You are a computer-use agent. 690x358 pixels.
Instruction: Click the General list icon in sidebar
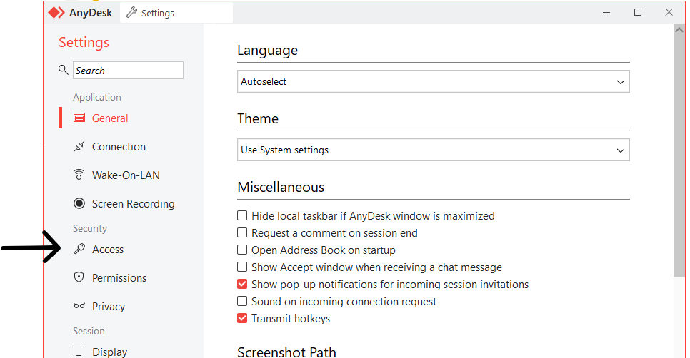tap(79, 117)
